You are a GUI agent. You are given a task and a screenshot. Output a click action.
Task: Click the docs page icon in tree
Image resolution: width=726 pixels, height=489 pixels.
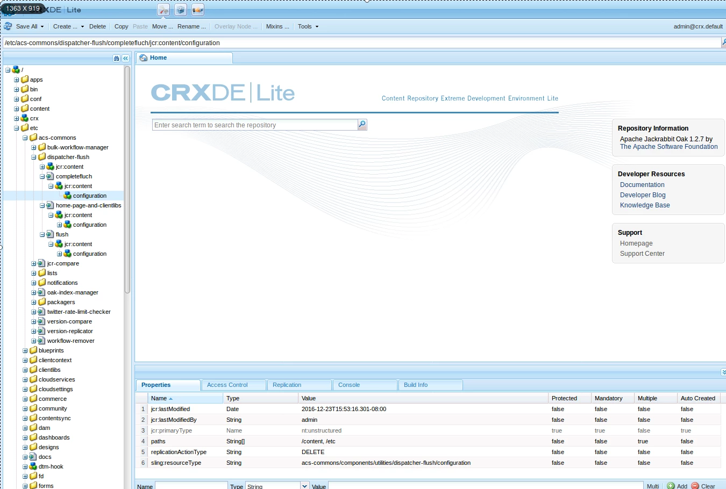33,457
